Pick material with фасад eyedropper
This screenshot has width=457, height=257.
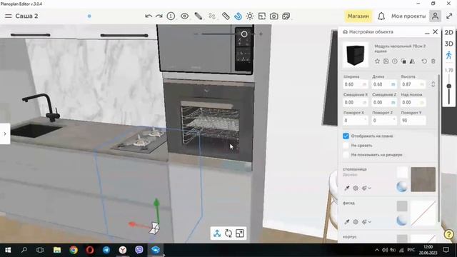click(347, 222)
